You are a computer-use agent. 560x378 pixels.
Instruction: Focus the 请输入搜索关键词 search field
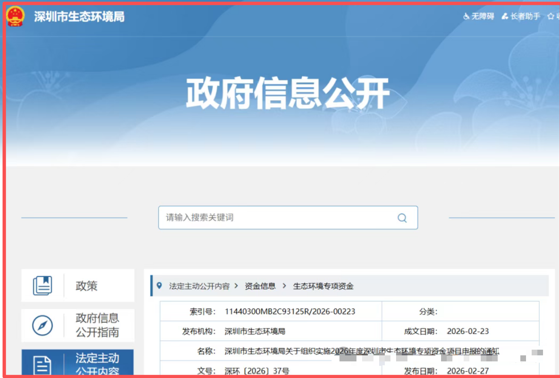276,218
